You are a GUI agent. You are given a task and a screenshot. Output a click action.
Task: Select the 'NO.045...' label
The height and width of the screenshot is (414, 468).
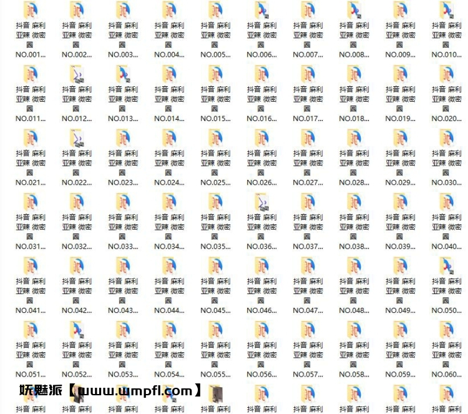(x=215, y=310)
